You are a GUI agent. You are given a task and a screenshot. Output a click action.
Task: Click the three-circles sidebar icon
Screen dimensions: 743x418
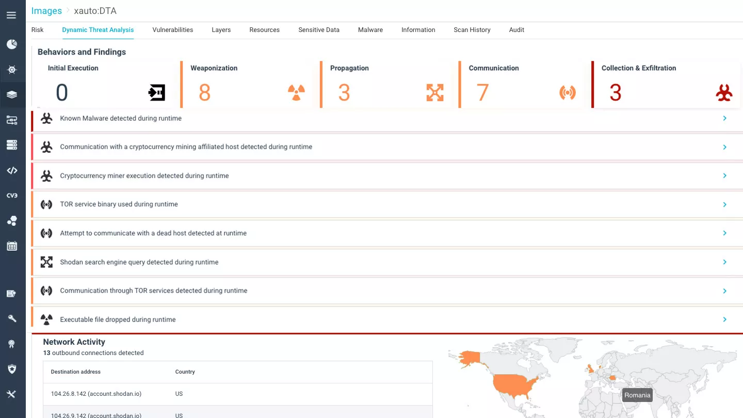click(x=12, y=221)
